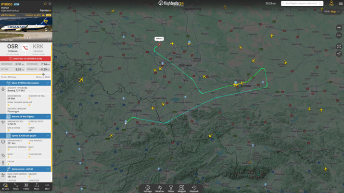
Task: Toggle my location compass arrow button
Action: coord(339,54)
